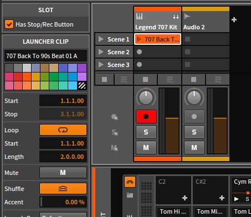Disarm record on Legend 707 Kit
Image resolution: width=251 pixels, height=217 pixels.
pyautogui.click(x=146, y=116)
